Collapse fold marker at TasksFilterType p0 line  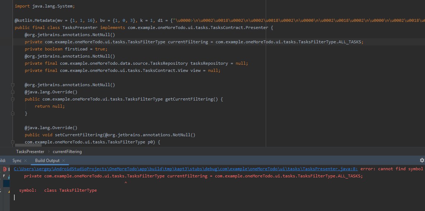pos(13,142)
